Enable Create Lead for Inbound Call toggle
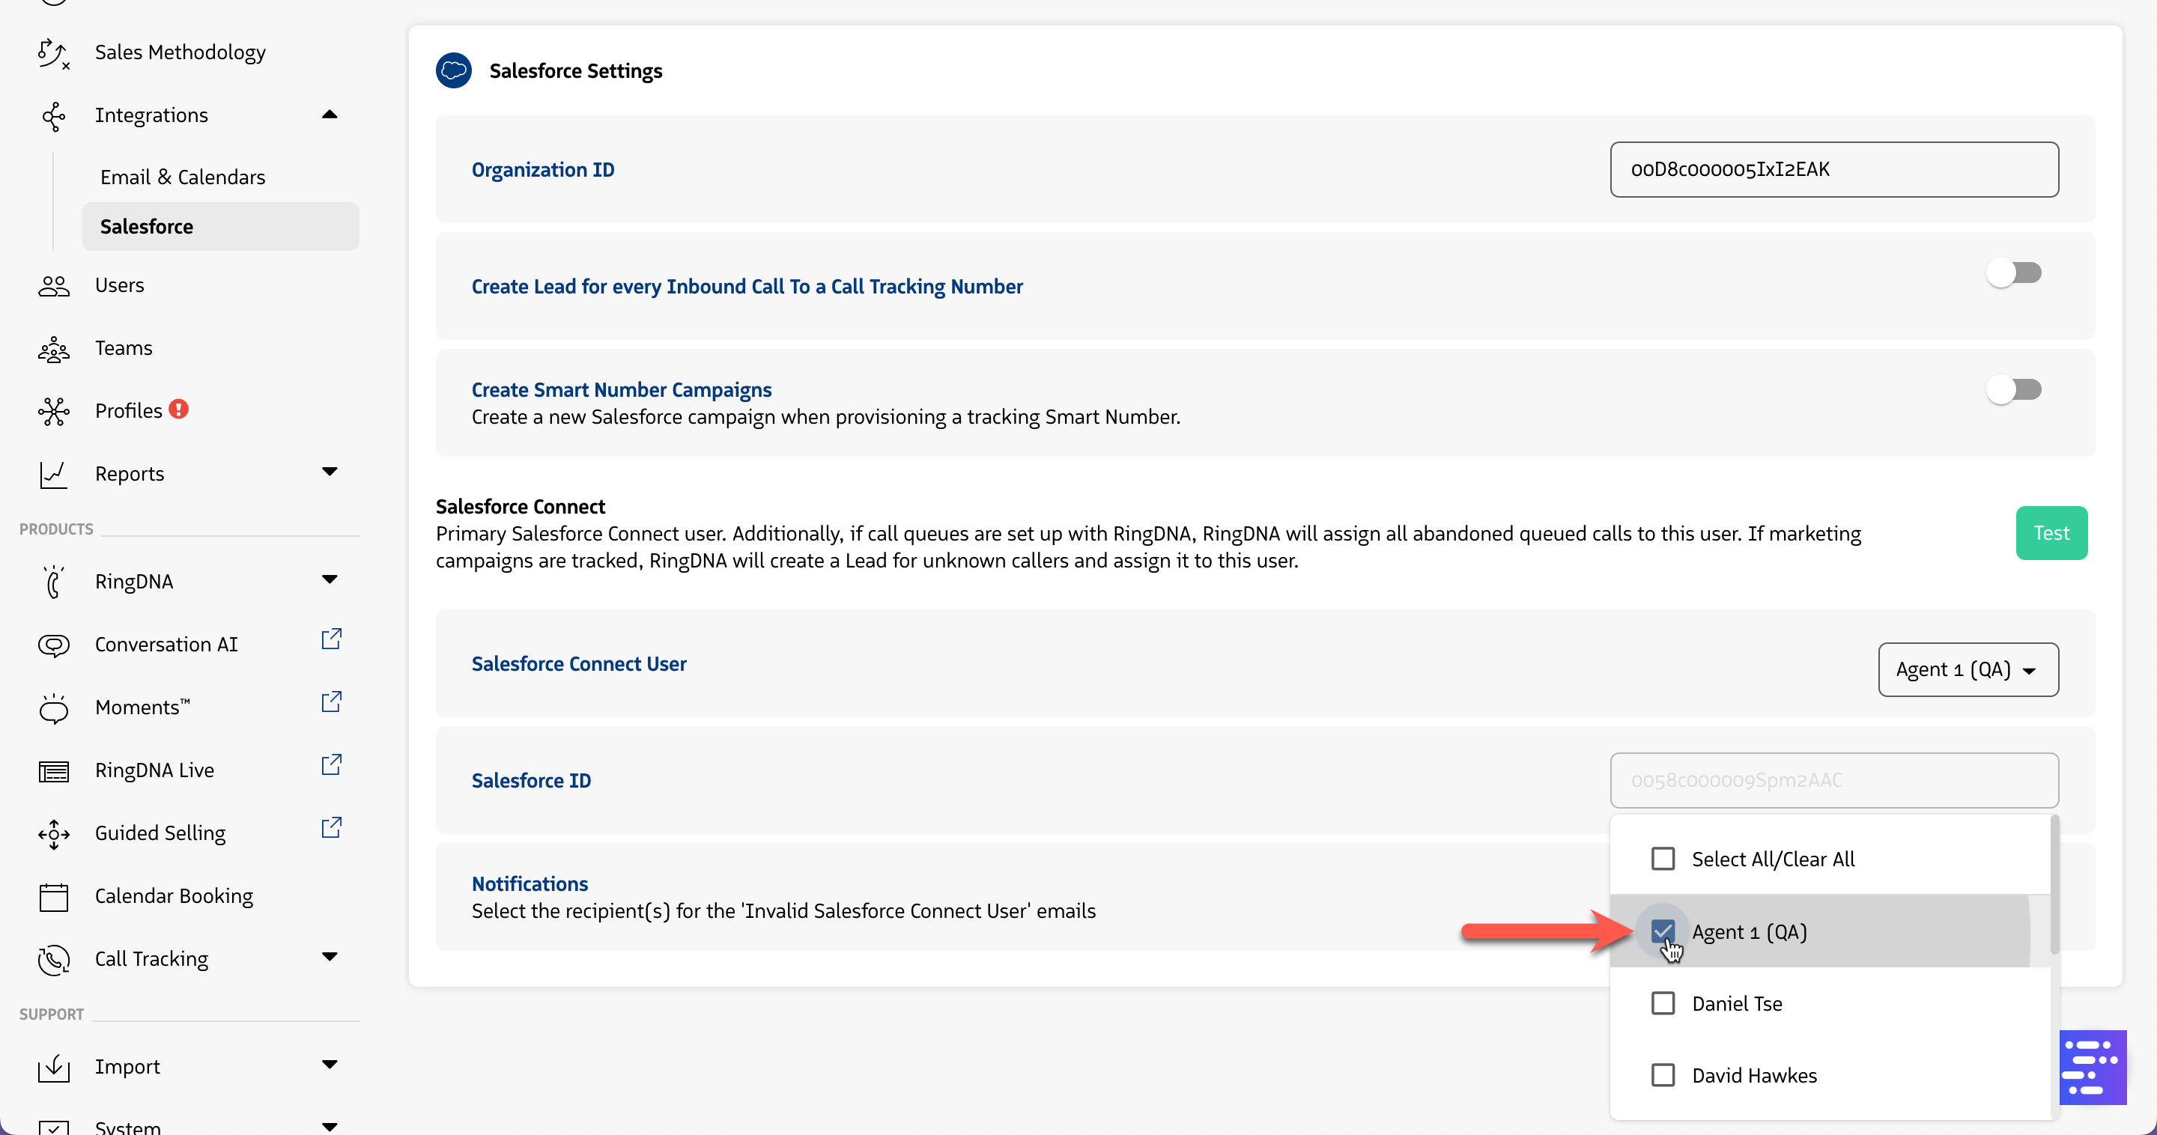2157x1135 pixels. 2014,273
